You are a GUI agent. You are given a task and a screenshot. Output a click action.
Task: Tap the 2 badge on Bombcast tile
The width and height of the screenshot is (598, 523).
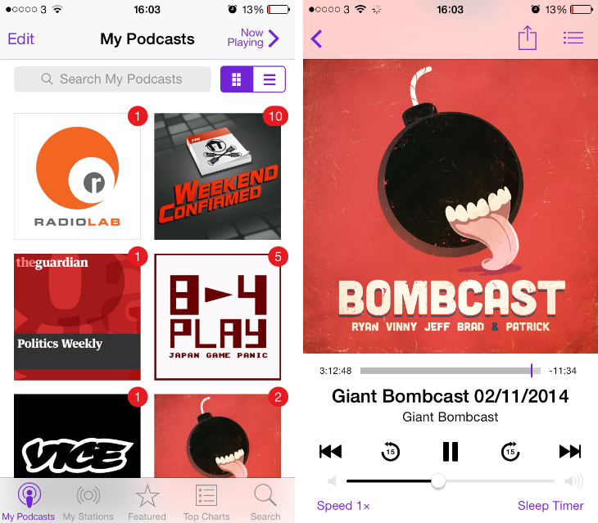tap(278, 397)
